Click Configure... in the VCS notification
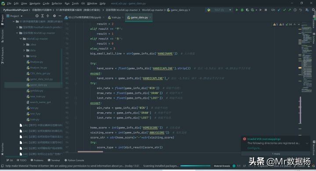Screen dimensions: 316x171 click(254, 148)
